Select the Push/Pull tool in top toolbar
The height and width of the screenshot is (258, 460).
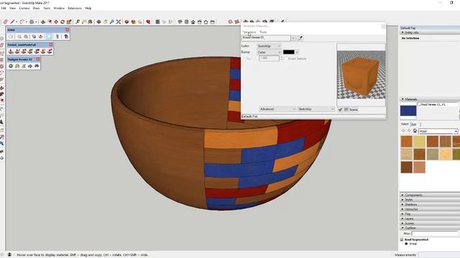[43, 21]
